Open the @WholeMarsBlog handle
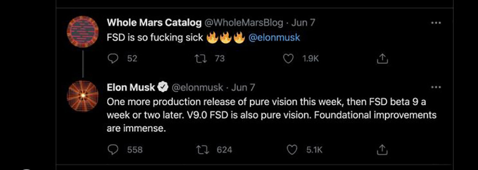 pyautogui.click(x=244, y=23)
